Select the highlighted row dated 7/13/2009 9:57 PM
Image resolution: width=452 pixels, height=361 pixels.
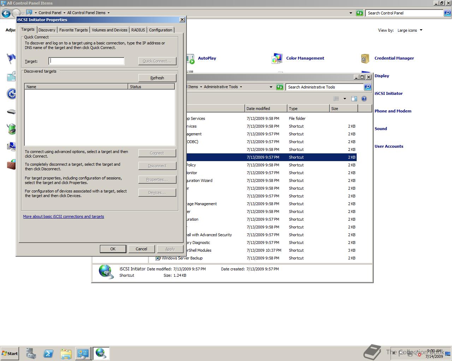[271, 157]
